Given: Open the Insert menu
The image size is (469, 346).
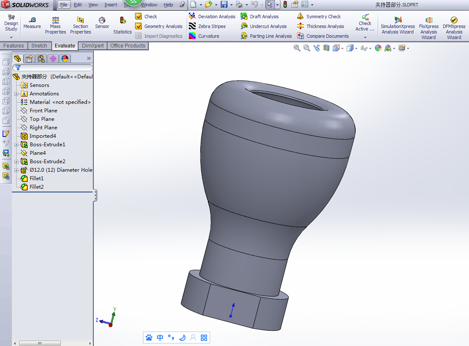Looking at the screenshot, I should click(110, 5).
